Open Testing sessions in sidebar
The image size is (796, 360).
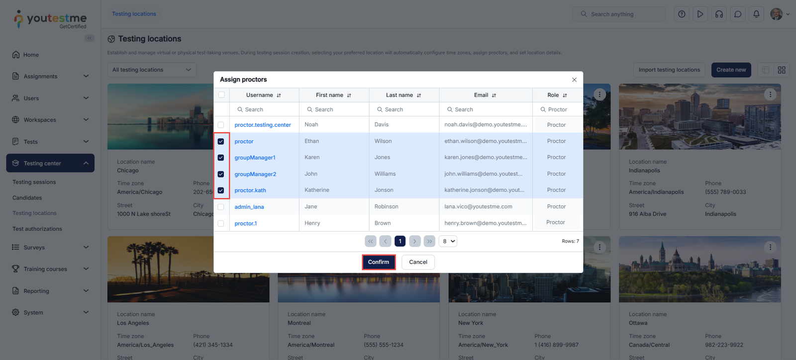34,182
